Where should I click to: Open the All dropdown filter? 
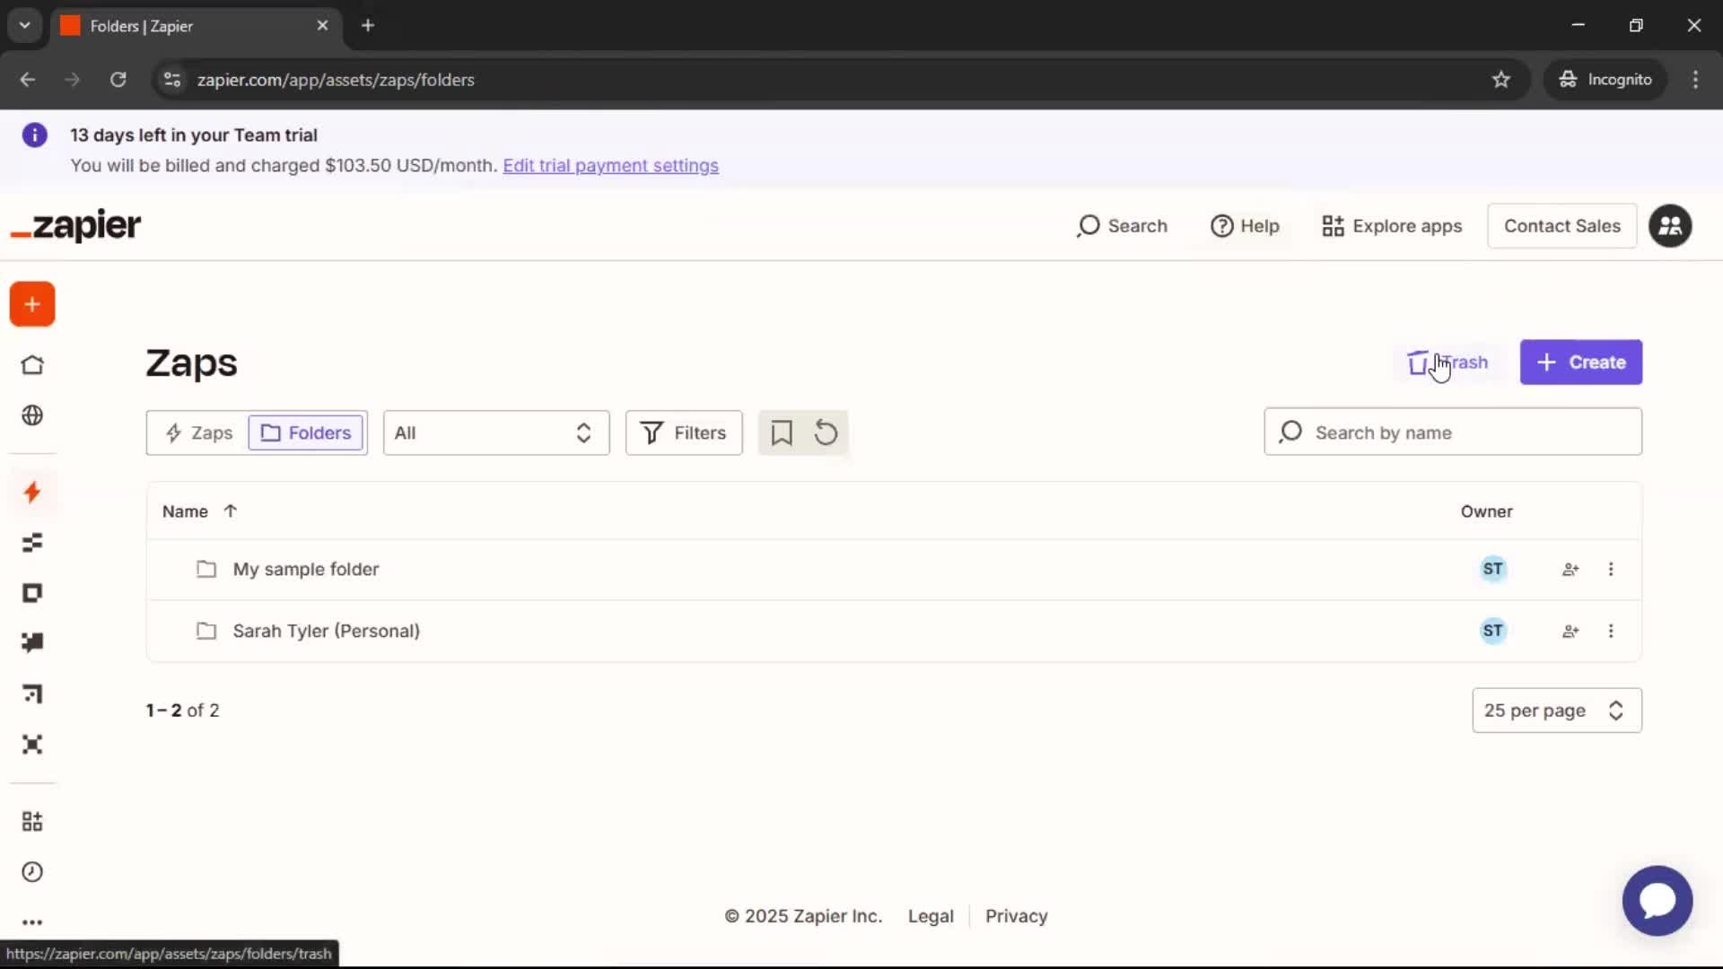point(496,432)
